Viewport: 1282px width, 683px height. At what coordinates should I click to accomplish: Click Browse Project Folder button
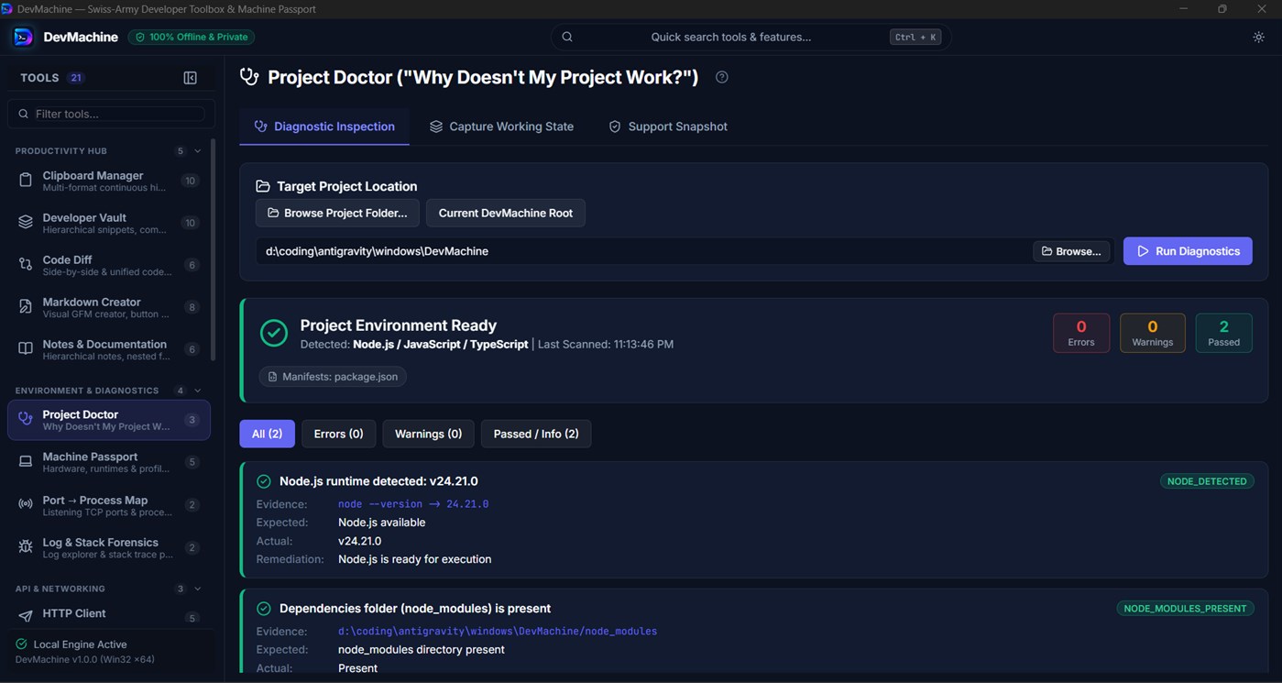tap(337, 213)
